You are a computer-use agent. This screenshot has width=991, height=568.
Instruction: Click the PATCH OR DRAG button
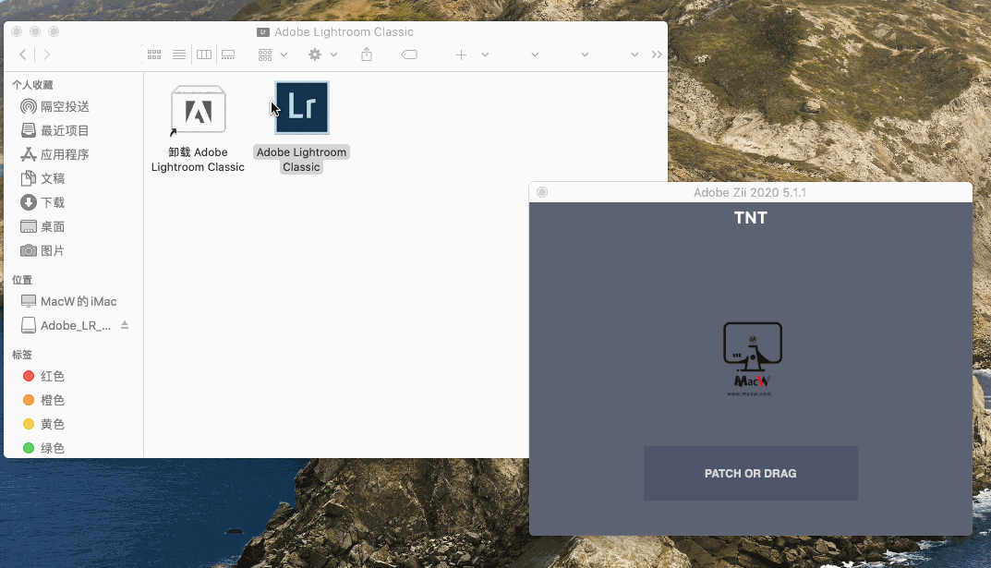[750, 473]
